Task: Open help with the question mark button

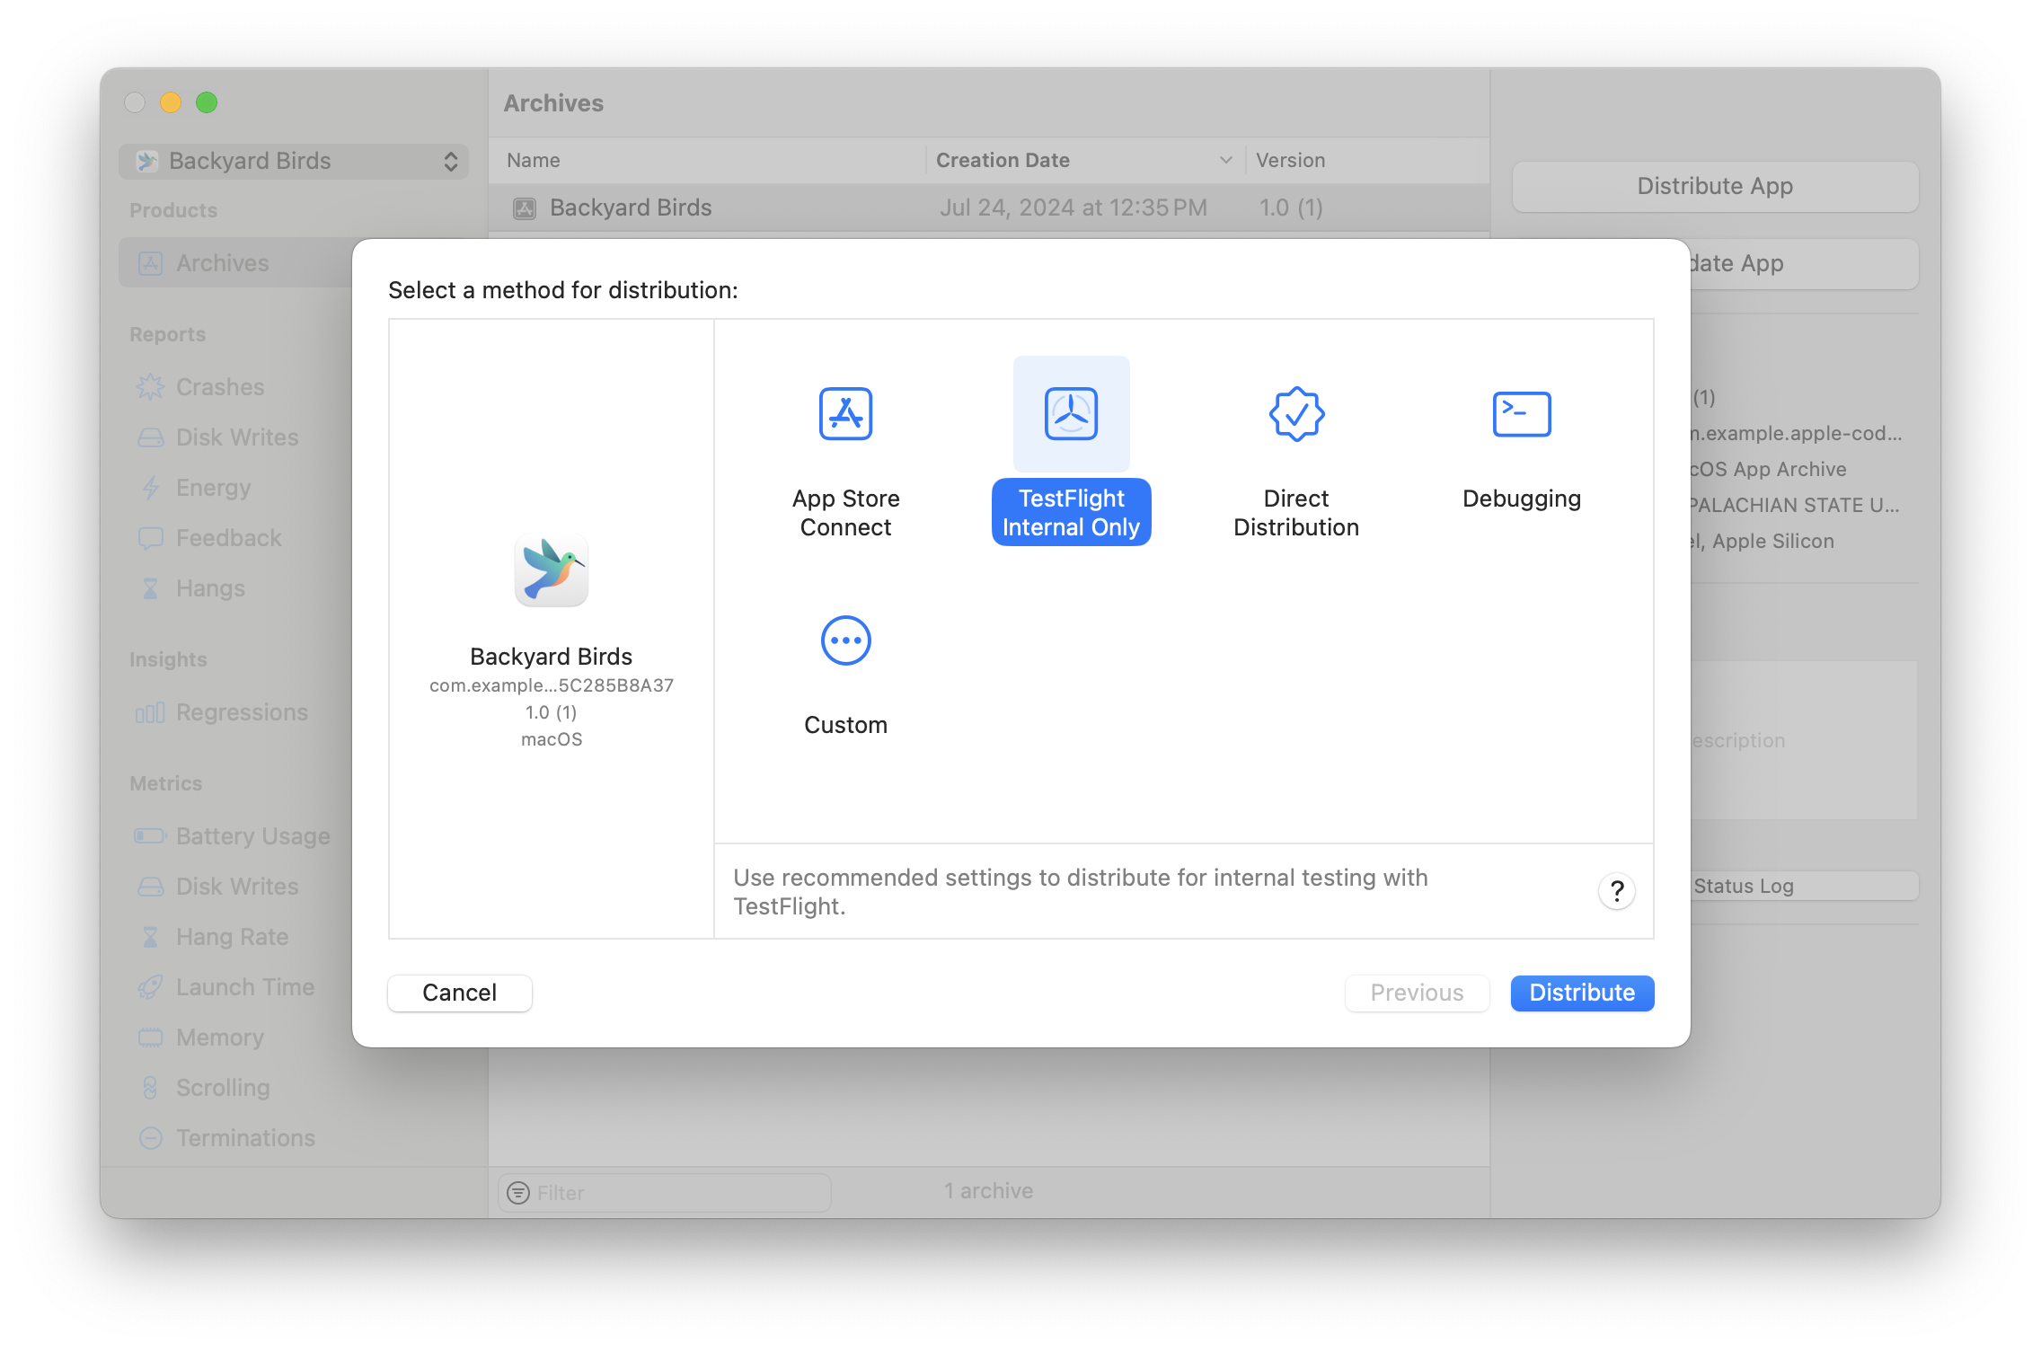Action: [x=1616, y=891]
